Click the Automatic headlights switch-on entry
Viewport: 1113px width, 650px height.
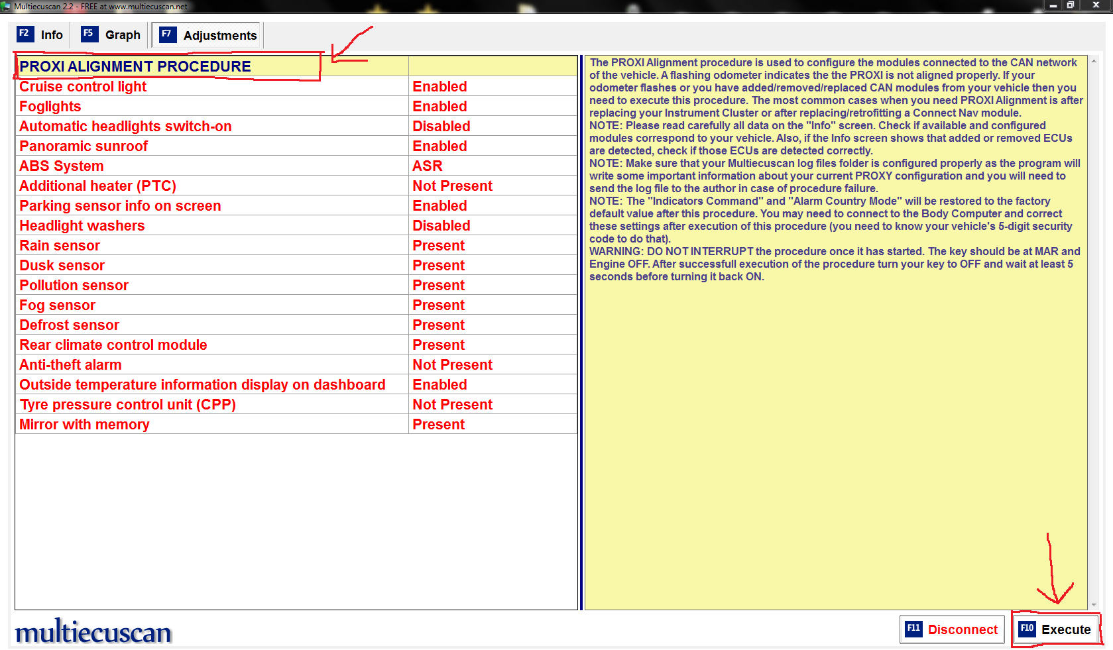coord(125,127)
